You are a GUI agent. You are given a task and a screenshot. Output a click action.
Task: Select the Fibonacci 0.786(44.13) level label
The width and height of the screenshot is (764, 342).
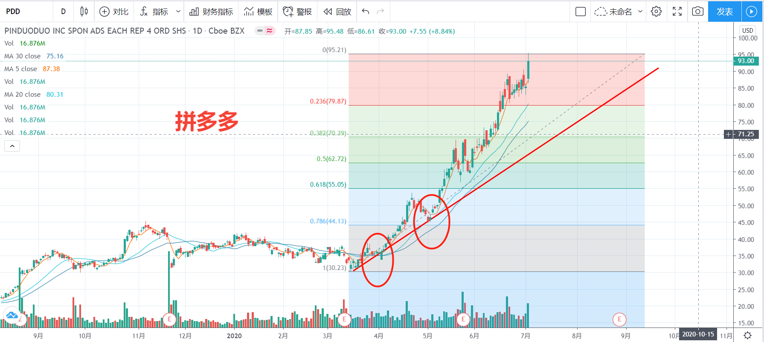328,221
